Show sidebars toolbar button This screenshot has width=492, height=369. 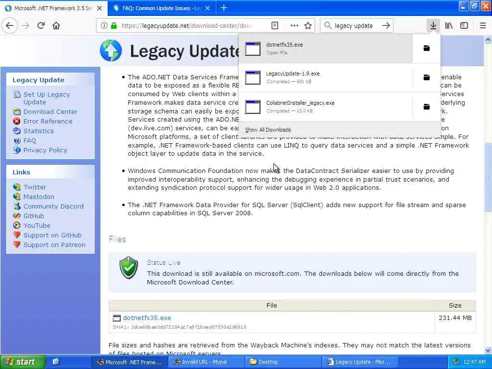coord(464,25)
